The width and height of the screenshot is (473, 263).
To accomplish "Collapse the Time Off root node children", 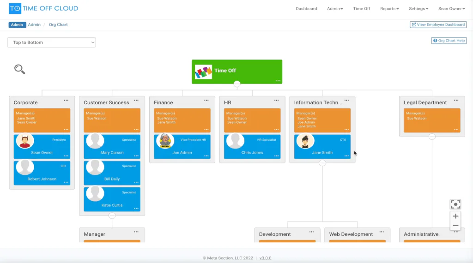I will (x=237, y=84).
